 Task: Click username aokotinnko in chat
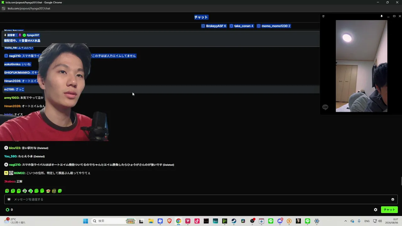click(12, 64)
